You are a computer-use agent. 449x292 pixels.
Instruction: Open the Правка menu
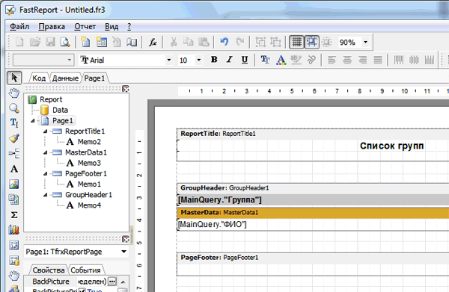52,27
